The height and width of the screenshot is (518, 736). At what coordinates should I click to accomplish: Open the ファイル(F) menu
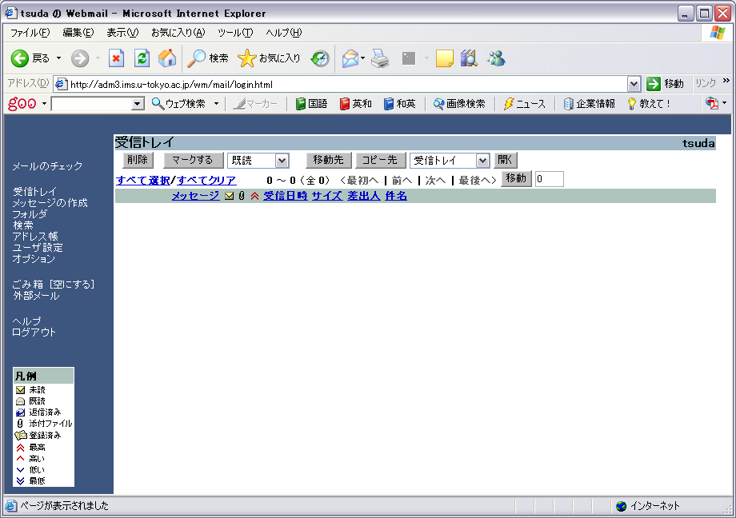coord(30,33)
